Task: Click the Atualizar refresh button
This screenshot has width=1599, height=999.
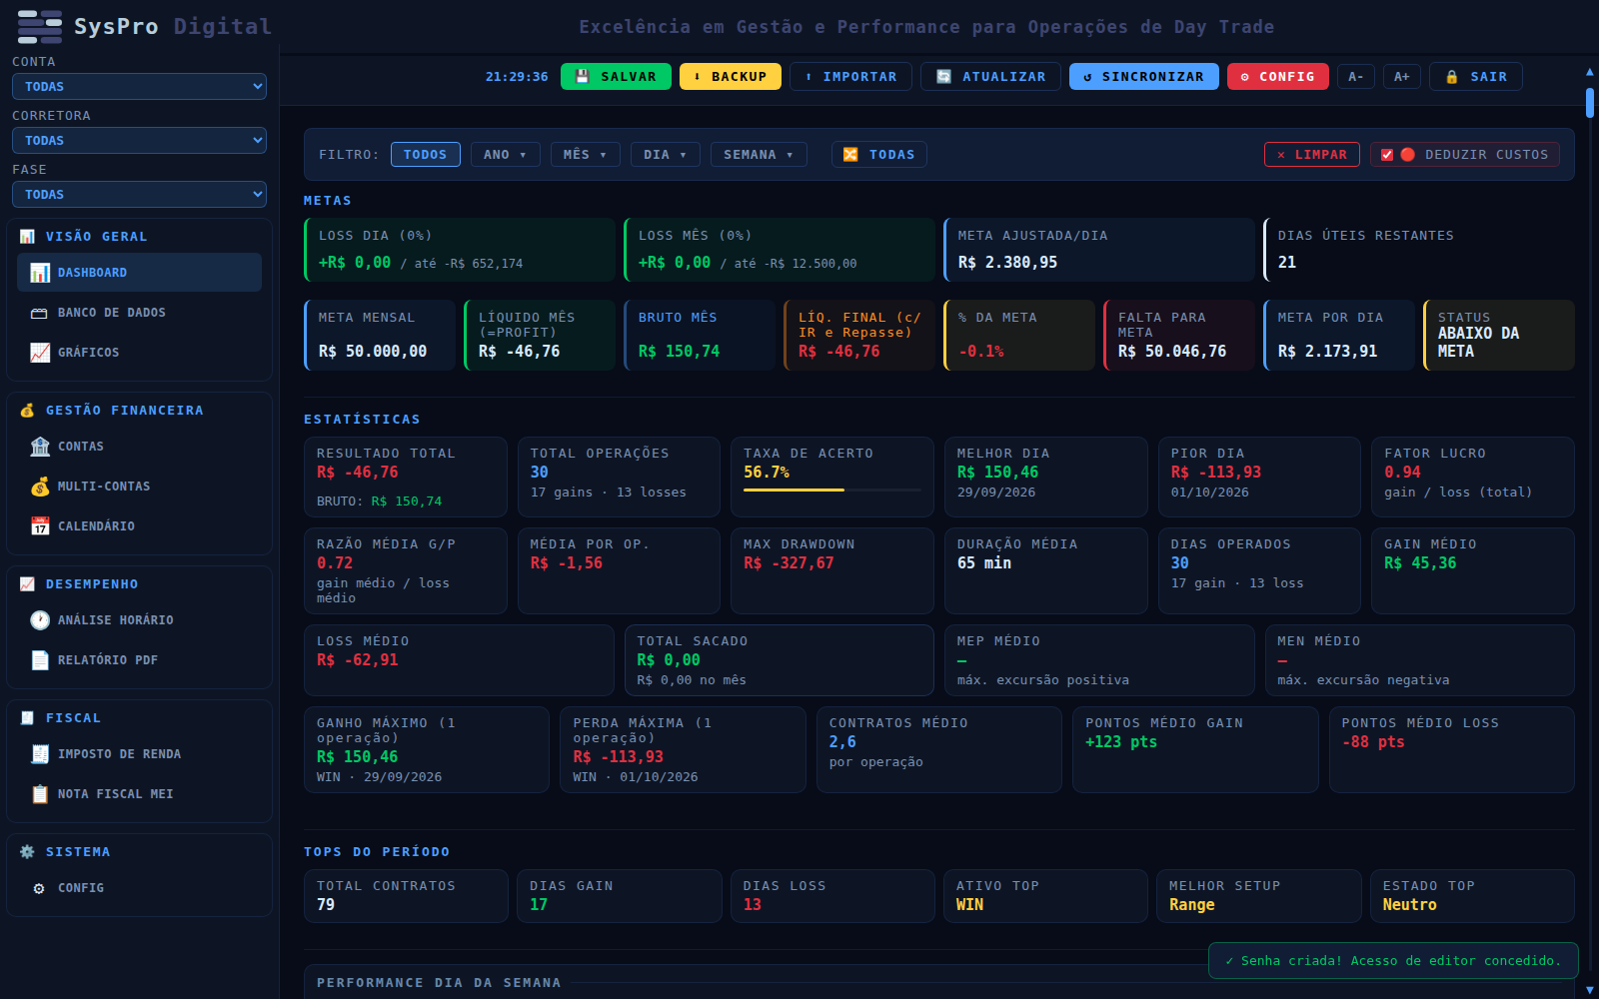Action: (x=990, y=77)
